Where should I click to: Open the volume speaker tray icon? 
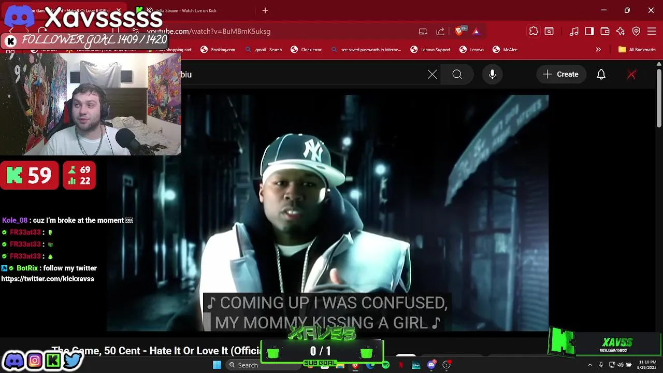coord(621,365)
